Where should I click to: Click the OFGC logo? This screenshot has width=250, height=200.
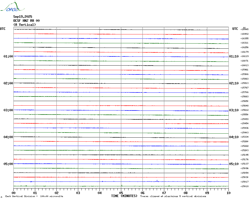(13, 6)
